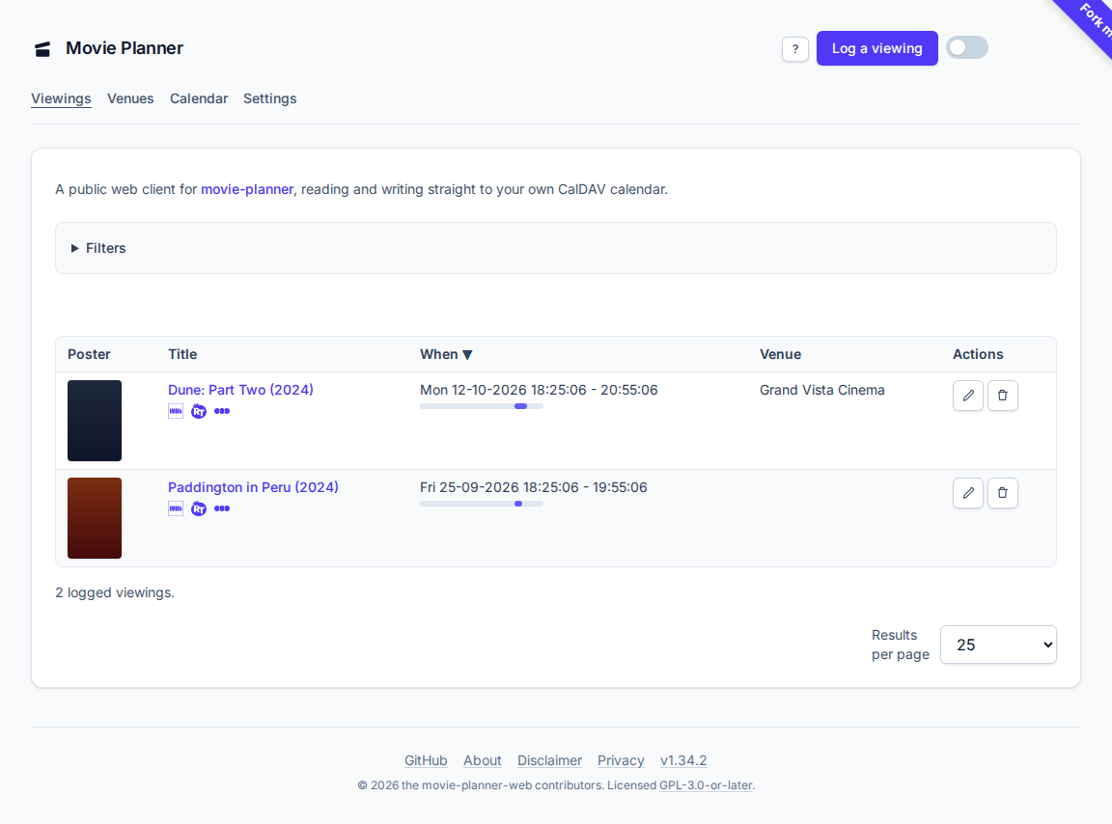1112x824 pixels.
Task: Switch to the Settings tab
Action: pos(269,98)
